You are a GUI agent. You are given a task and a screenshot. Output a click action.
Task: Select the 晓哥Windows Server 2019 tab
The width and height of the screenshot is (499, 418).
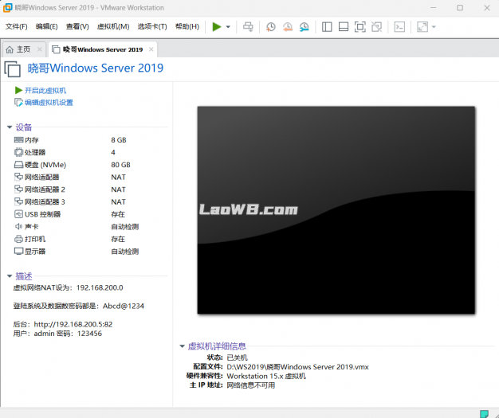(x=103, y=49)
